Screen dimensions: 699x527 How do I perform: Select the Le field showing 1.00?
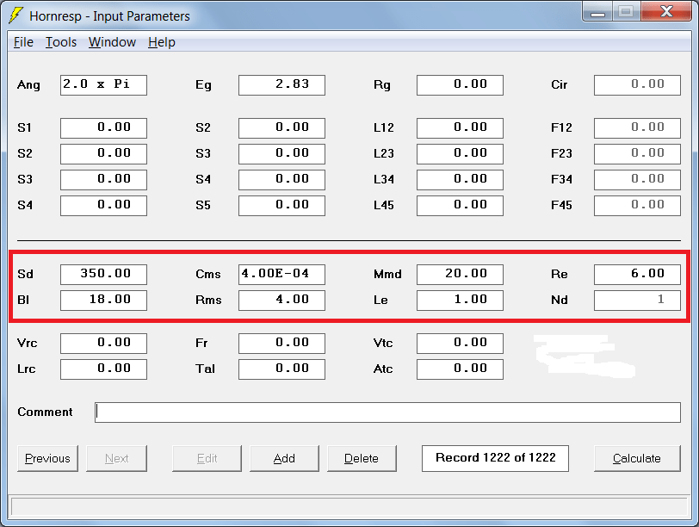[x=460, y=300]
